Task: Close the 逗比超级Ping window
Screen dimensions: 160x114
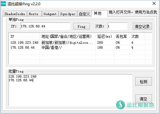Action: coord(154,3)
